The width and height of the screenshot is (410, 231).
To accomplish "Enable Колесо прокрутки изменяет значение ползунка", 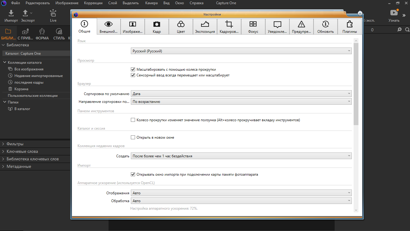I will tap(133, 120).
